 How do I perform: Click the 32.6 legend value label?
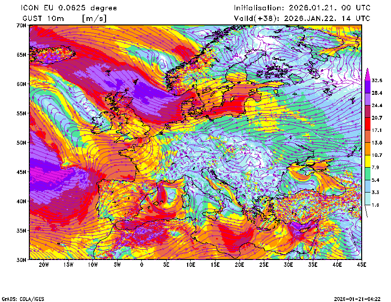(x=376, y=80)
